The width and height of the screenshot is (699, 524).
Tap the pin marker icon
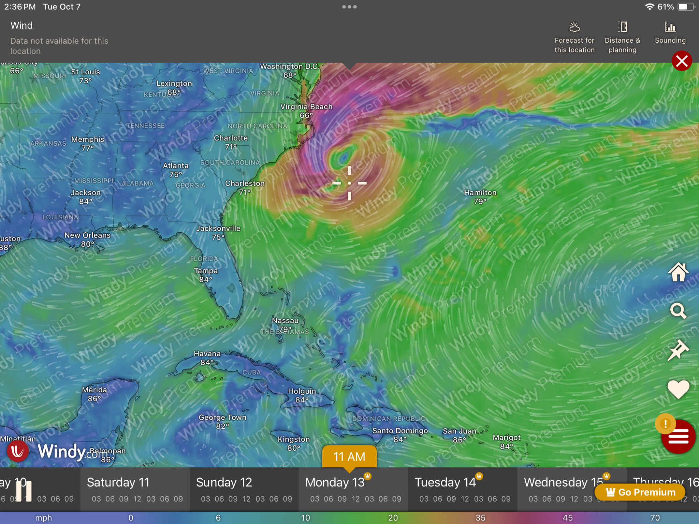tap(678, 350)
